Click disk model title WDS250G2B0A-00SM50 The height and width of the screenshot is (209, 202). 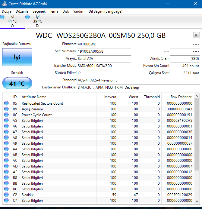click(x=96, y=35)
